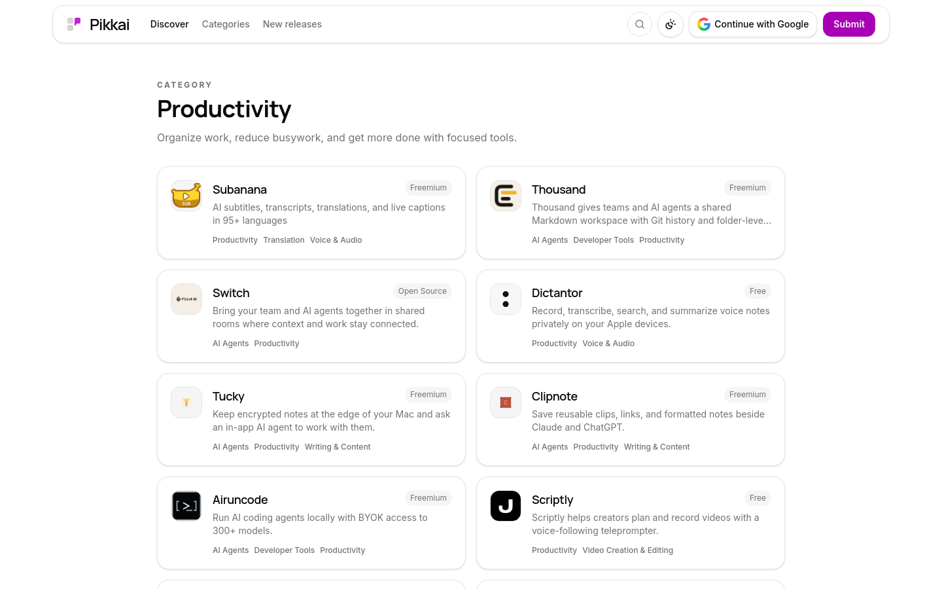
Task: Open New releases in navigation
Action: coord(292,24)
